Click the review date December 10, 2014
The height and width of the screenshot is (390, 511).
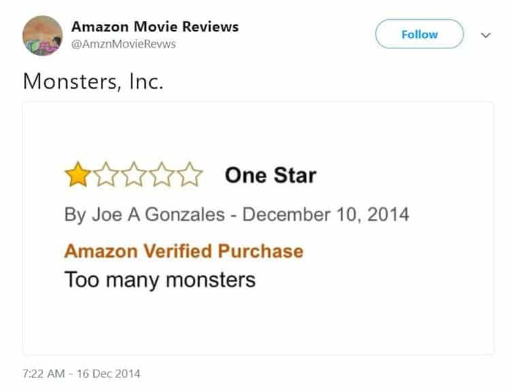pos(326,215)
